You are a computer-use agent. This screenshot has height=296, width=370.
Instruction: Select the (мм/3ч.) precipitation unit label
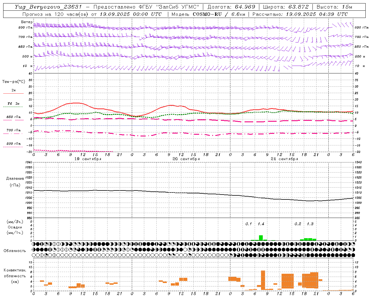coord(15,222)
